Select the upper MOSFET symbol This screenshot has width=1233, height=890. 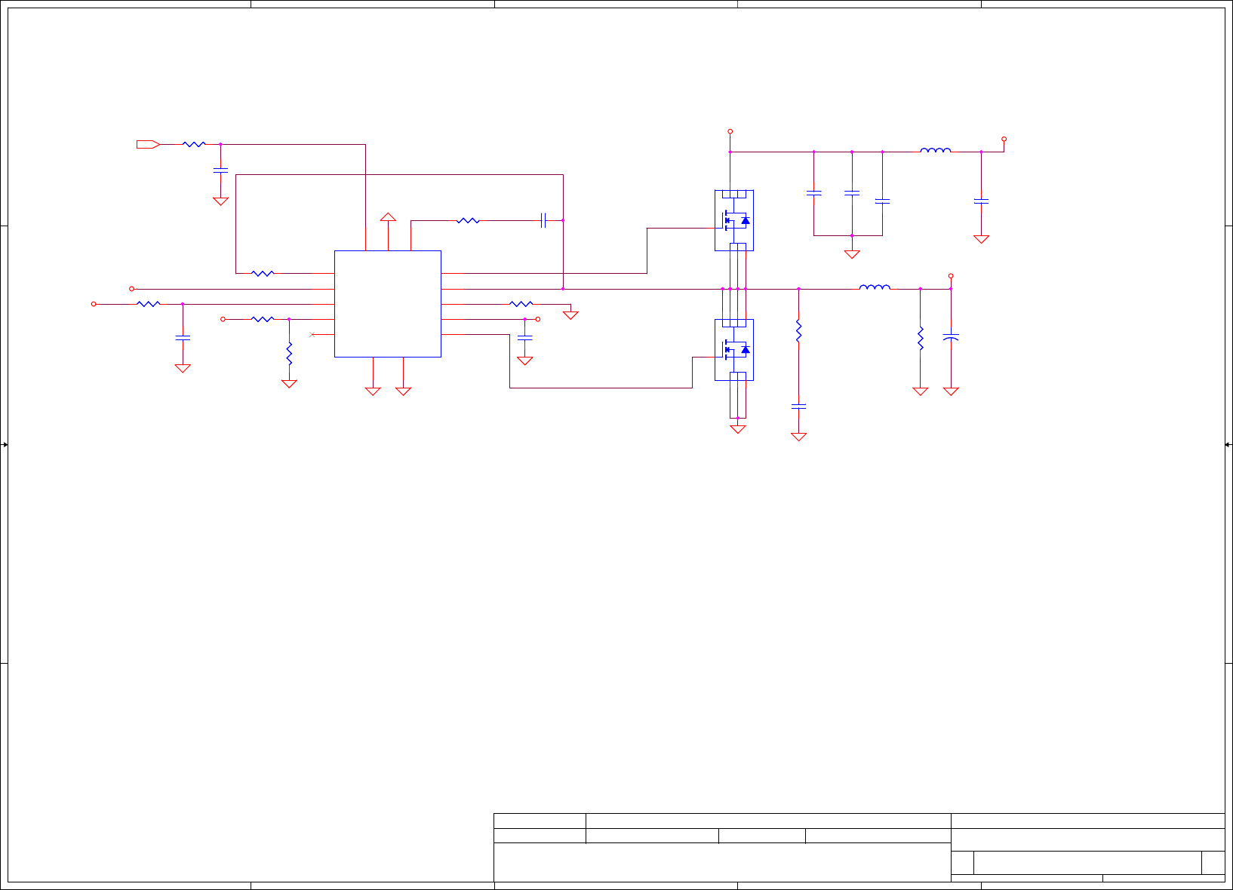pyautogui.click(x=734, y=220)
